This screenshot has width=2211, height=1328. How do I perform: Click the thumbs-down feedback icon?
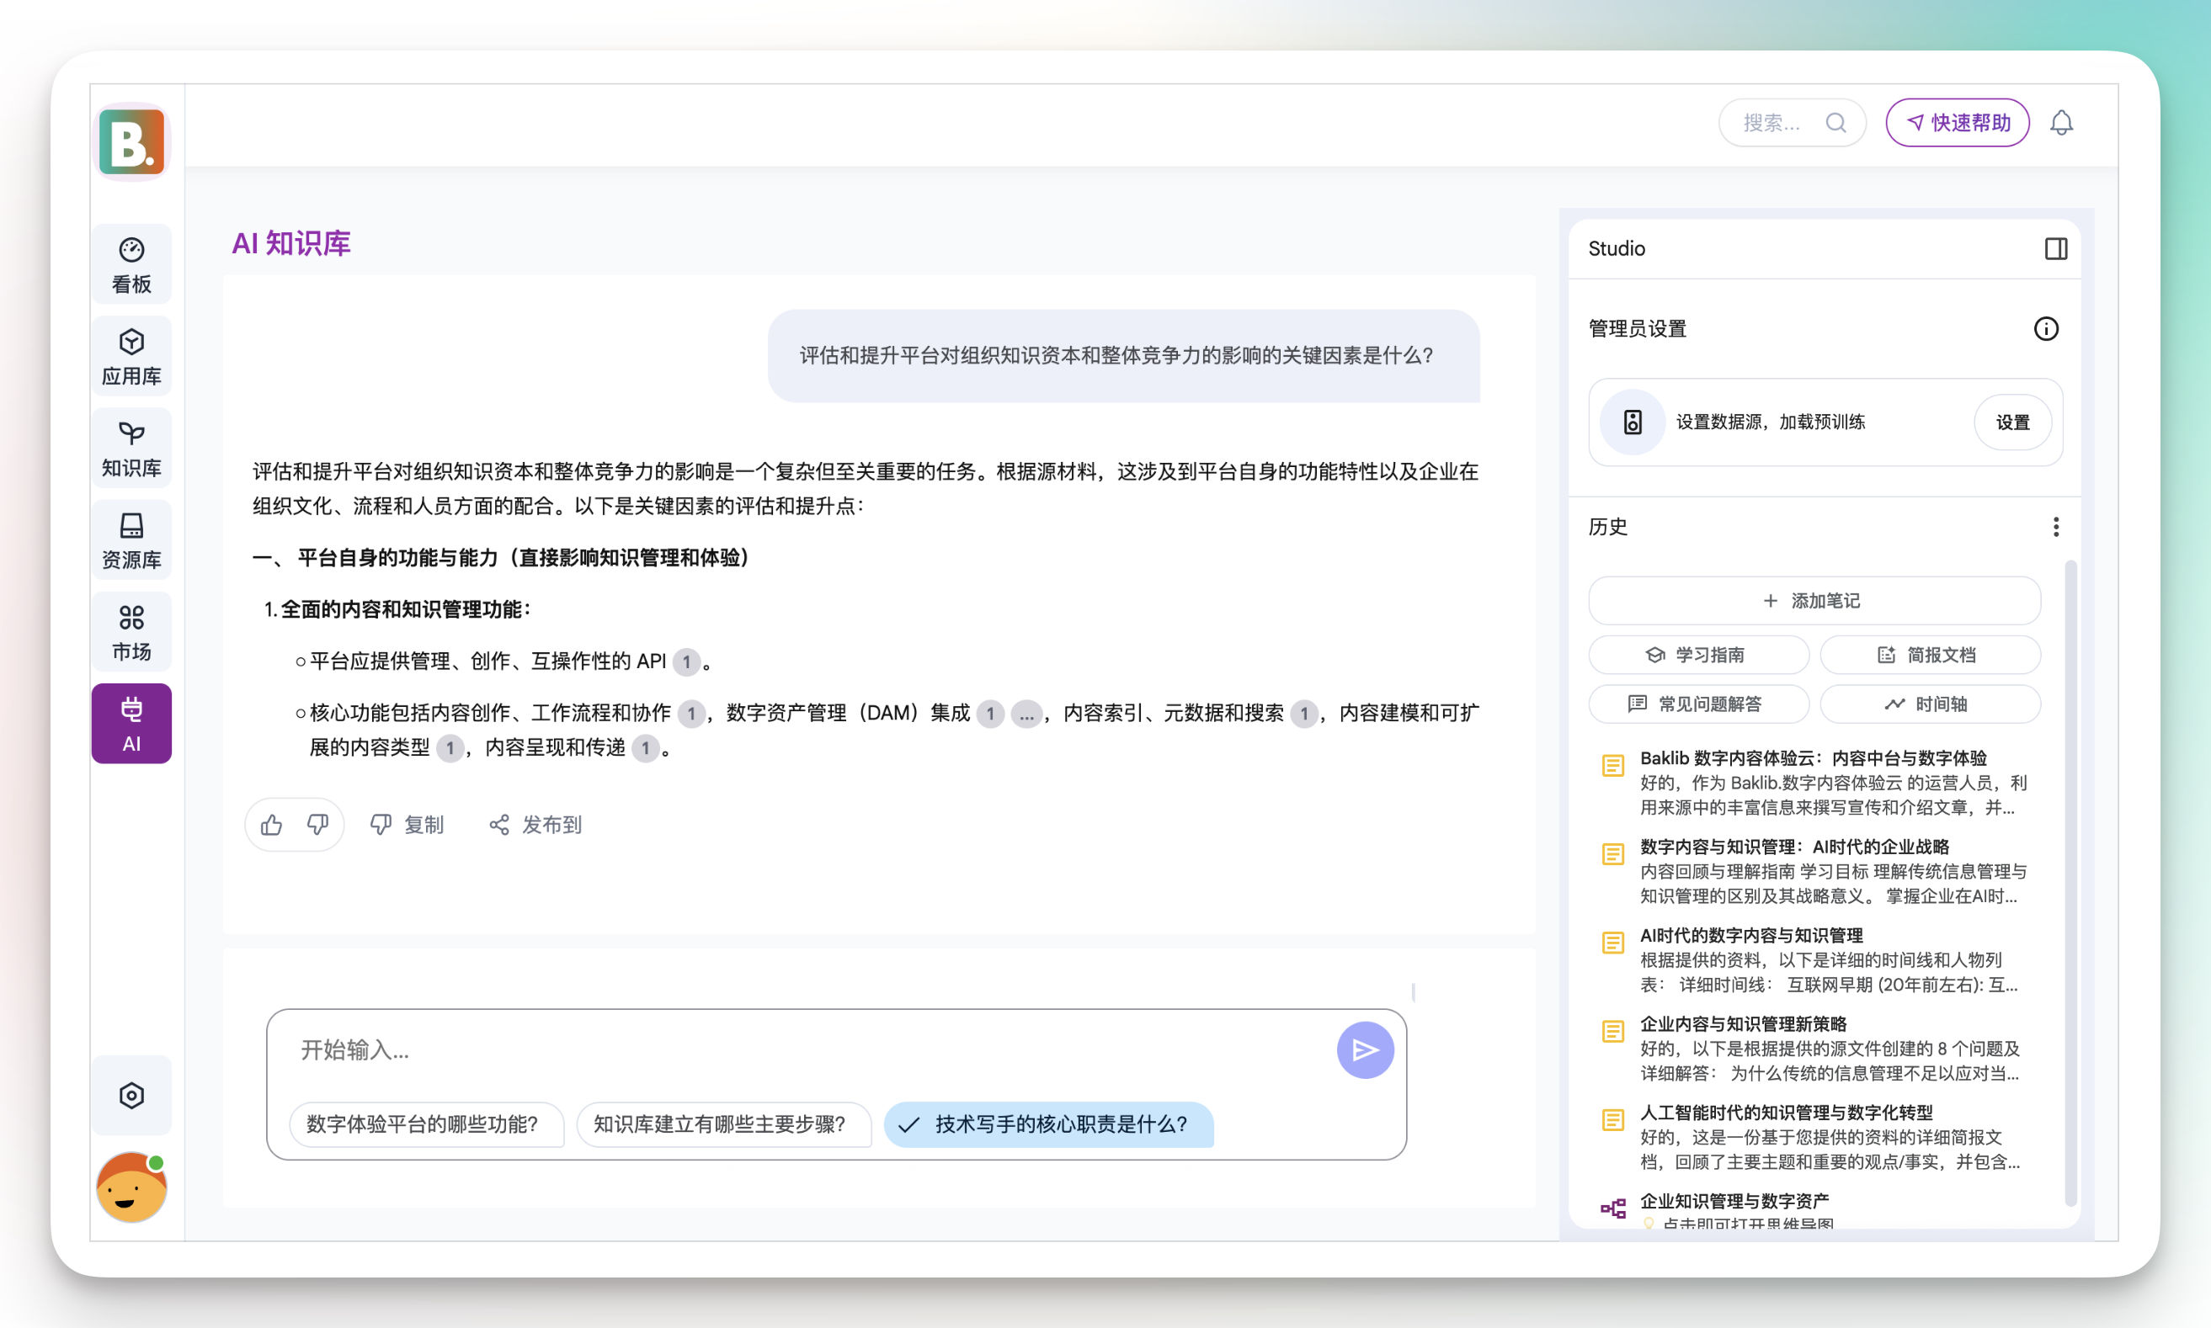click(x=317, y=824)
